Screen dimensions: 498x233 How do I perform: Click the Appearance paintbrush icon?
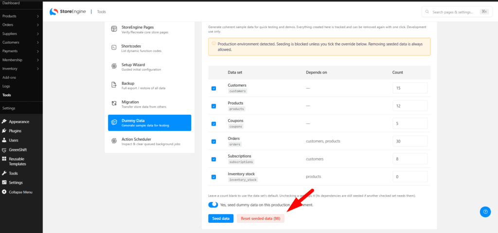click(4, 122)
